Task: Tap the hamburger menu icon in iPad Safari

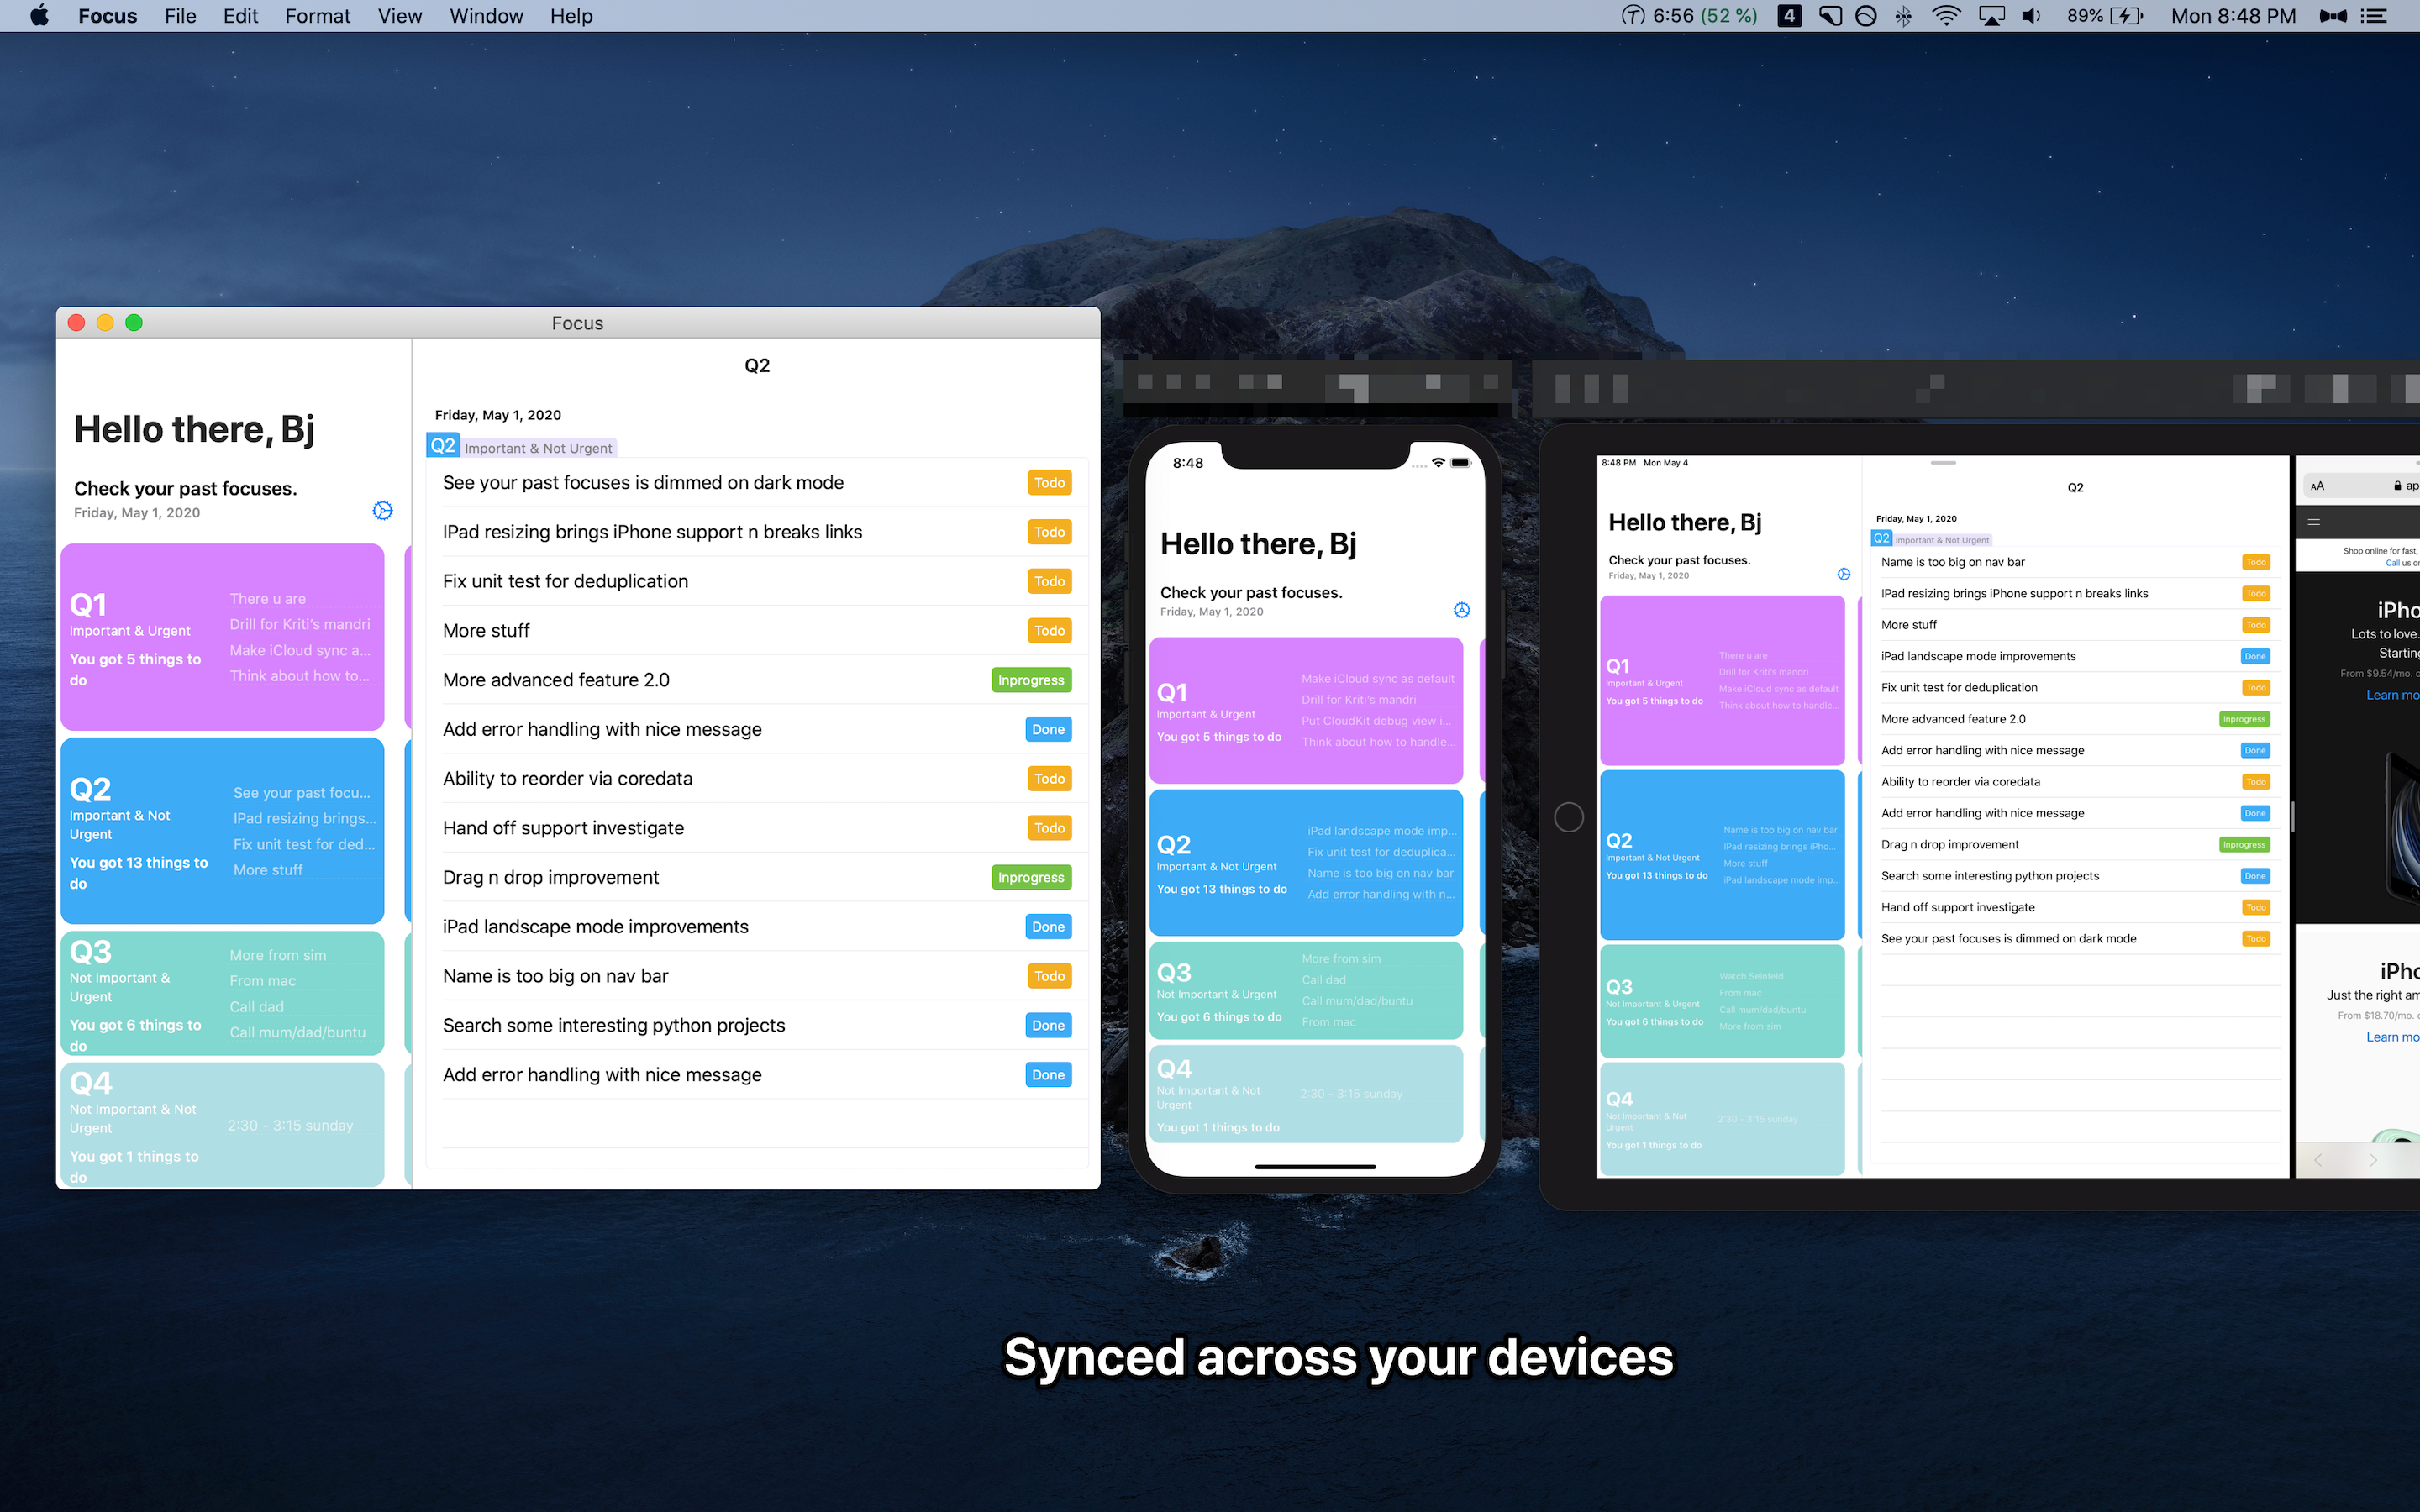Action: point(2314,522)
